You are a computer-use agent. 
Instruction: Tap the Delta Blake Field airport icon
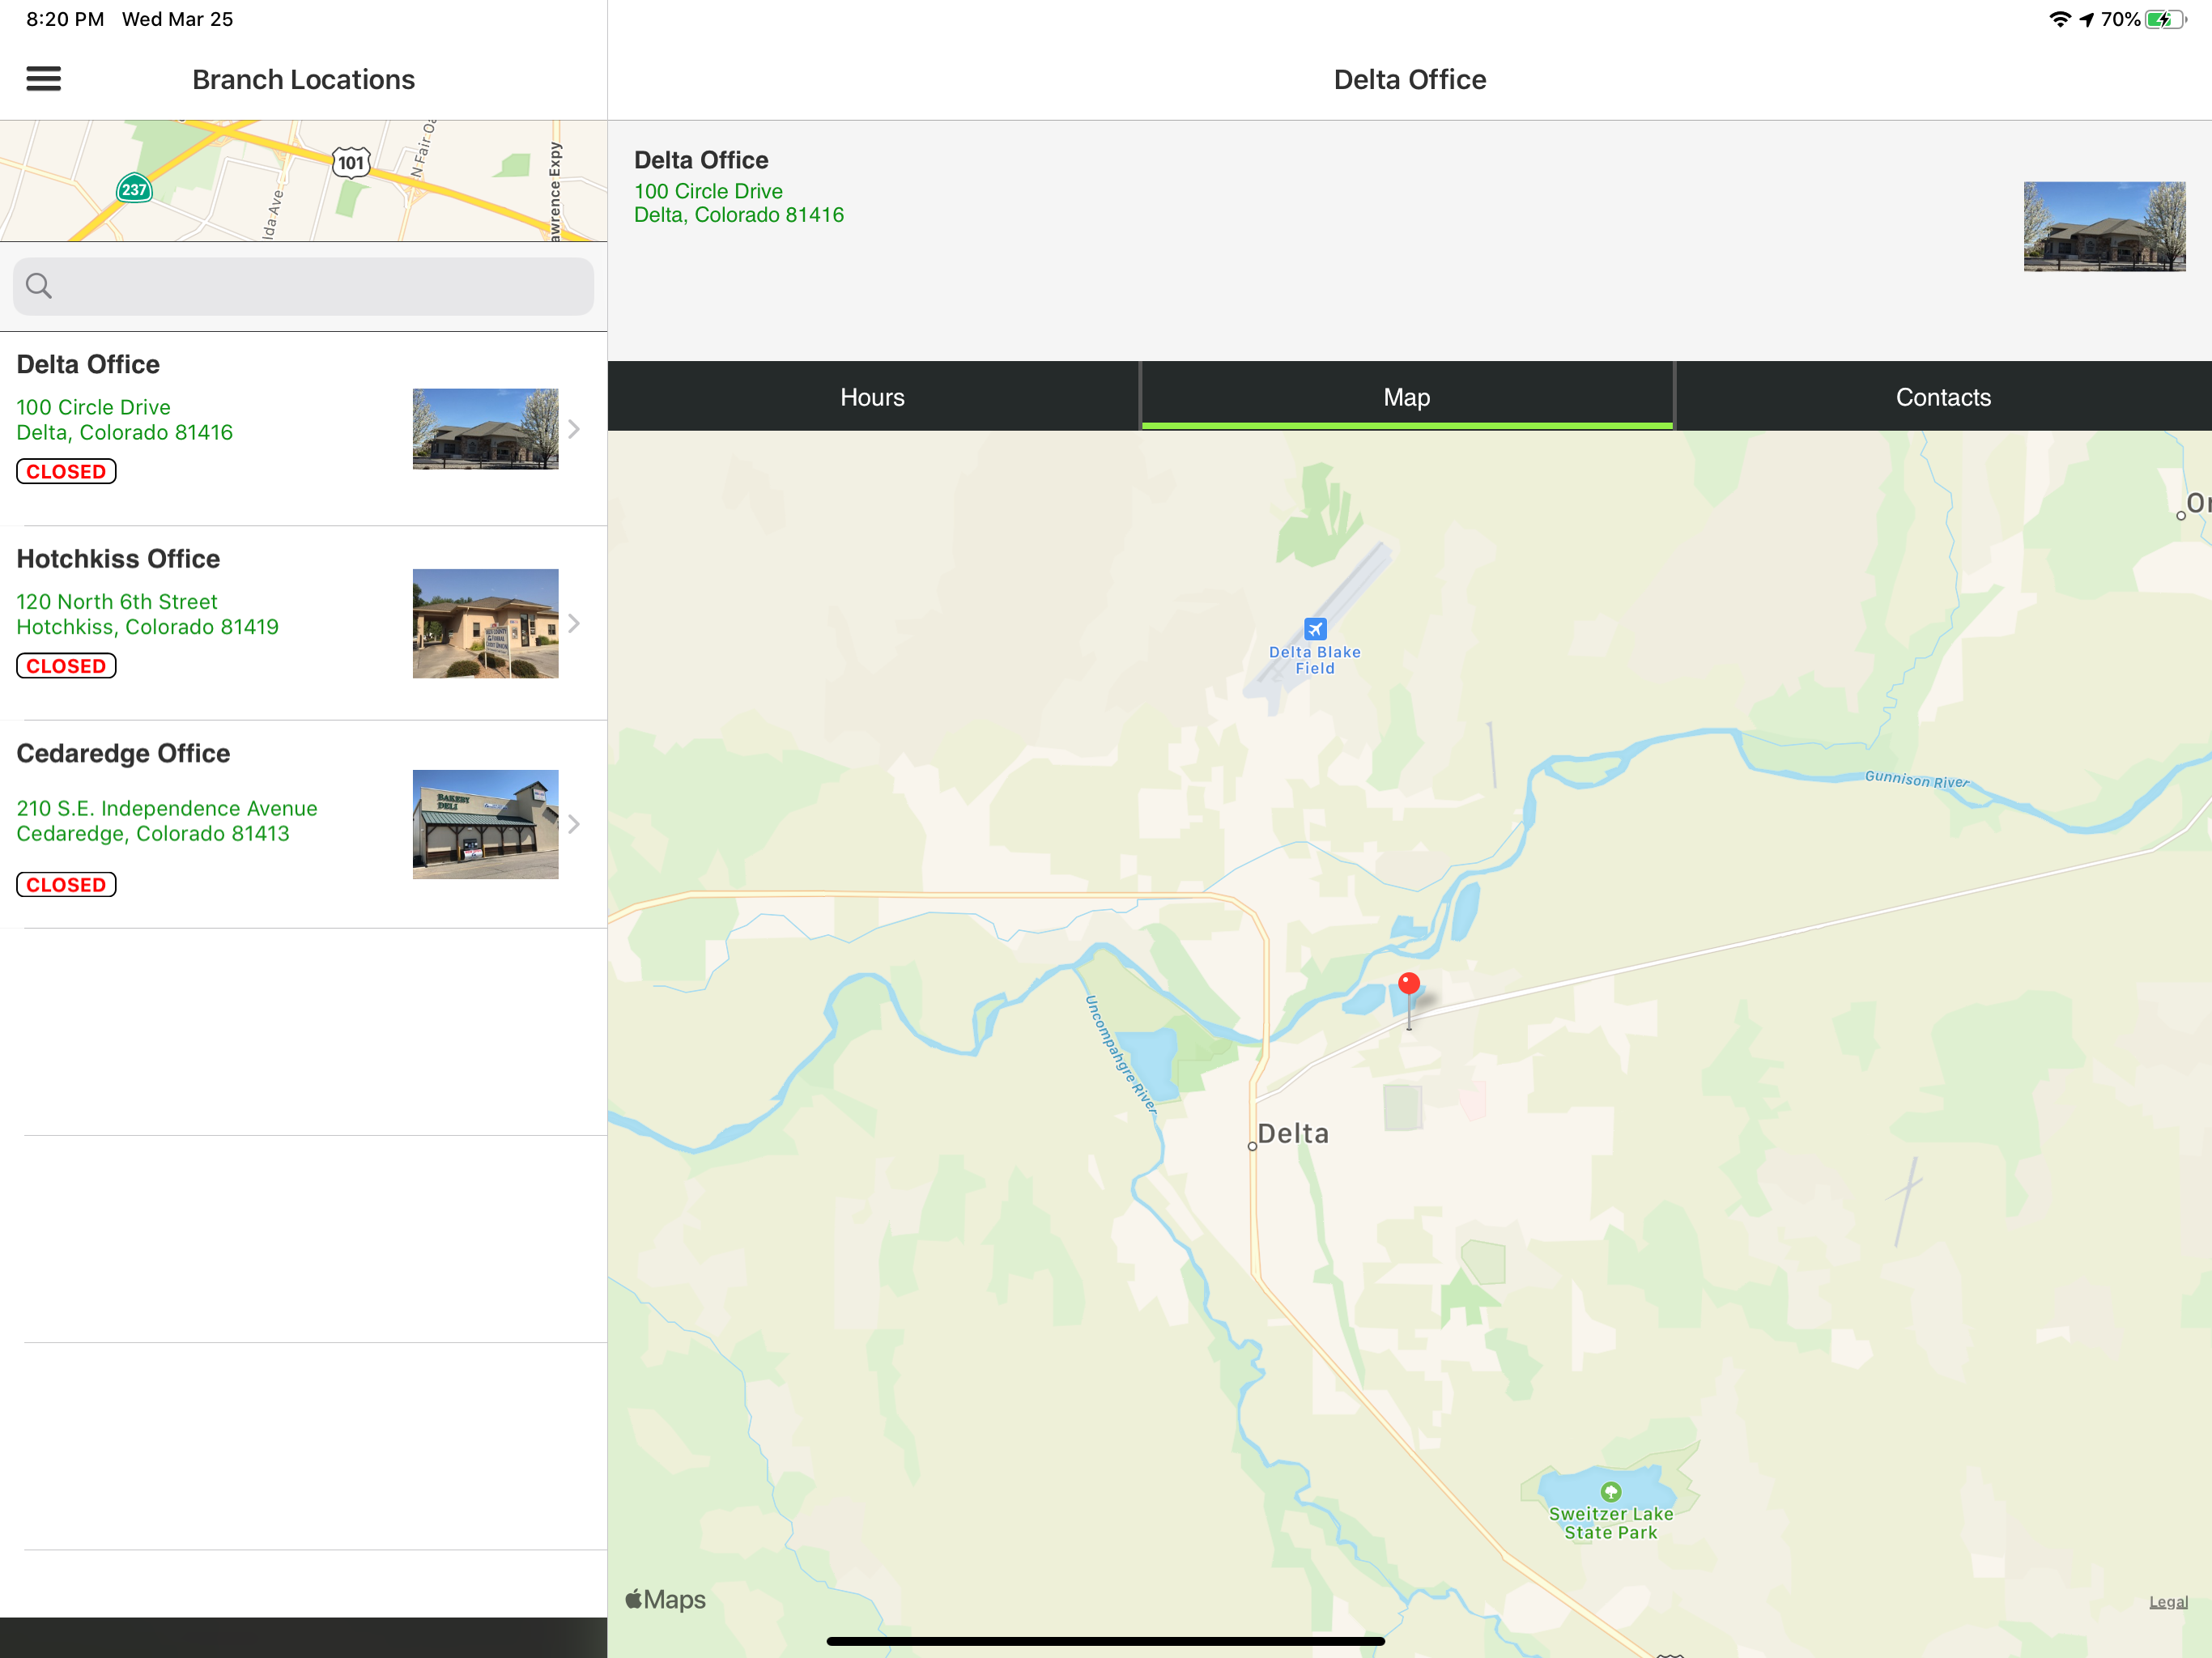1315,629
